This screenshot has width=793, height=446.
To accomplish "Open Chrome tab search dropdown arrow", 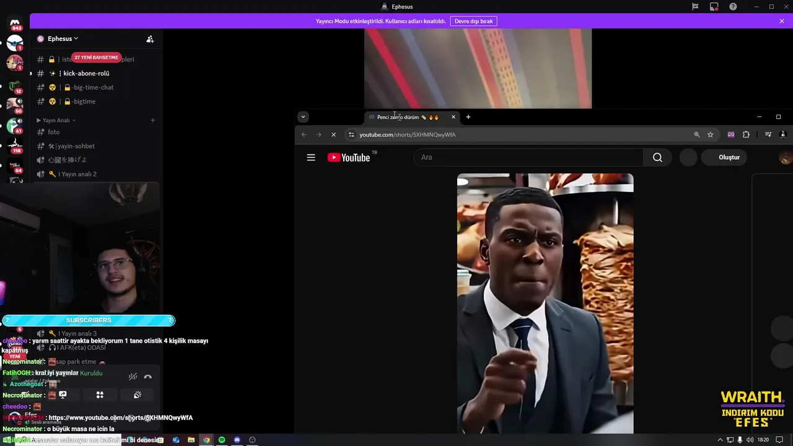I will coord(303,116).
